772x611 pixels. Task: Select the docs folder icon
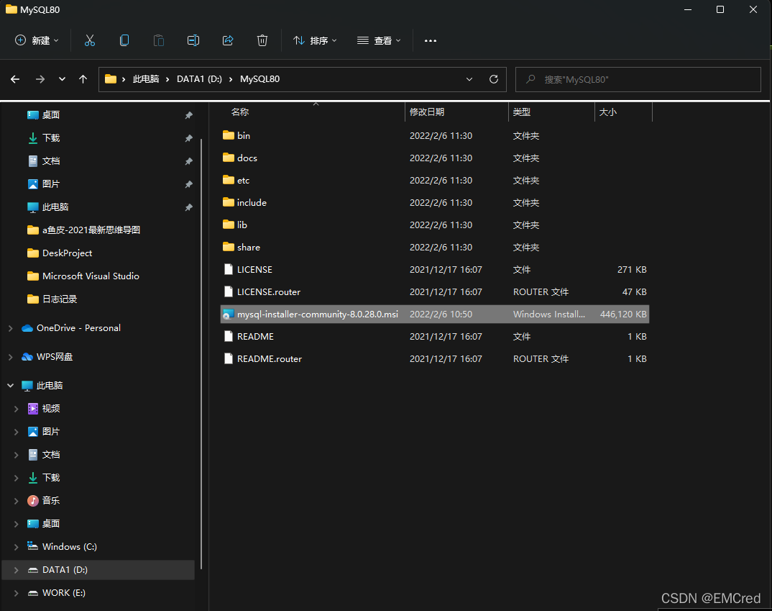click(x=228, y=158)
